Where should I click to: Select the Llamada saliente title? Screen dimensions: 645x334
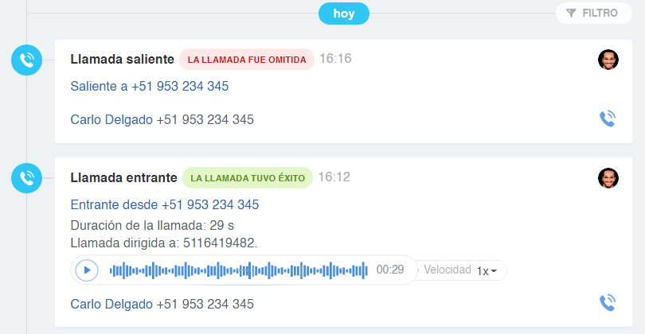point(122,59)
